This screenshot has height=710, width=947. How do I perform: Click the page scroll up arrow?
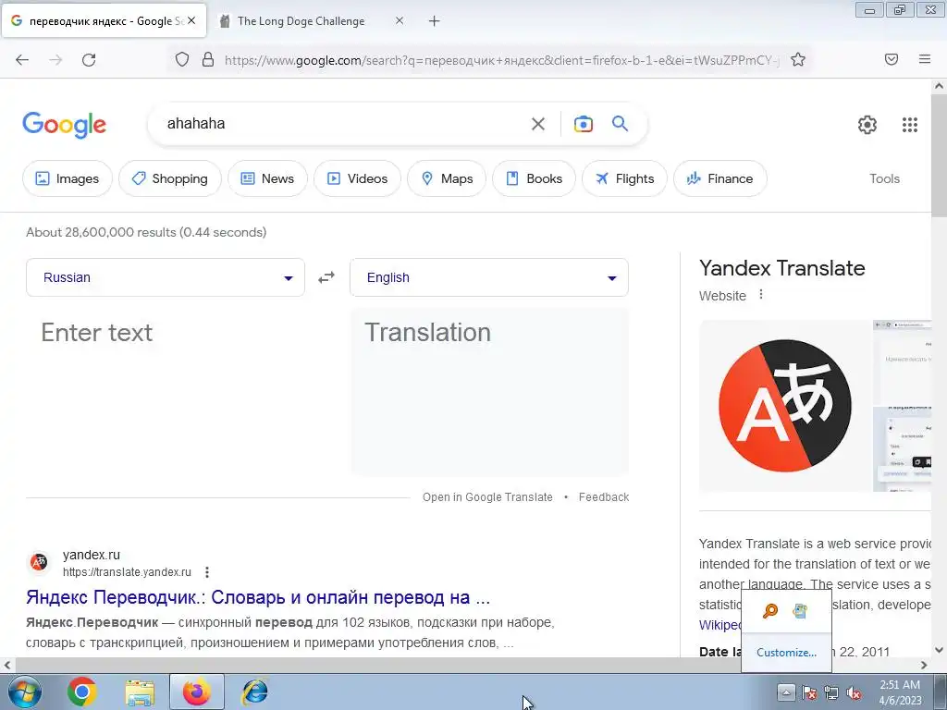tap(939, 86)
